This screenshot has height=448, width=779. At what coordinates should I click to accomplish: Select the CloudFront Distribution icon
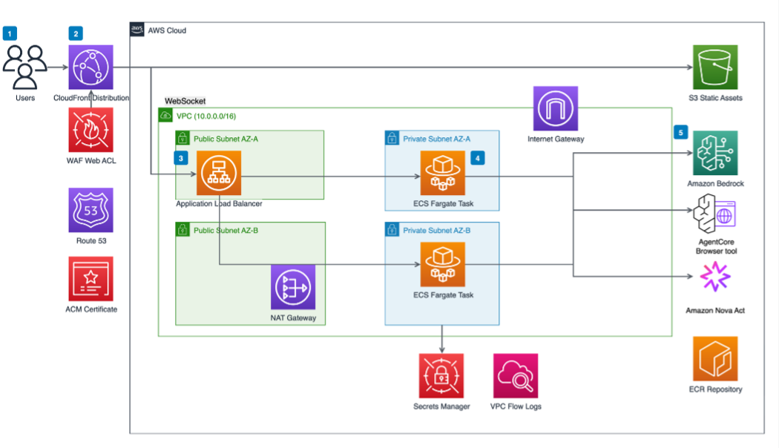pyautogui.click(x=90, y=68)
